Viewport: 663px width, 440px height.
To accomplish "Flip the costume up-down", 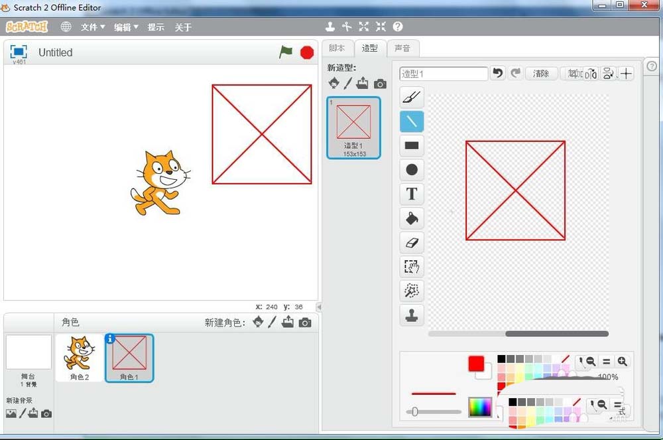I will pyautogui.click(x=608, y=74).
